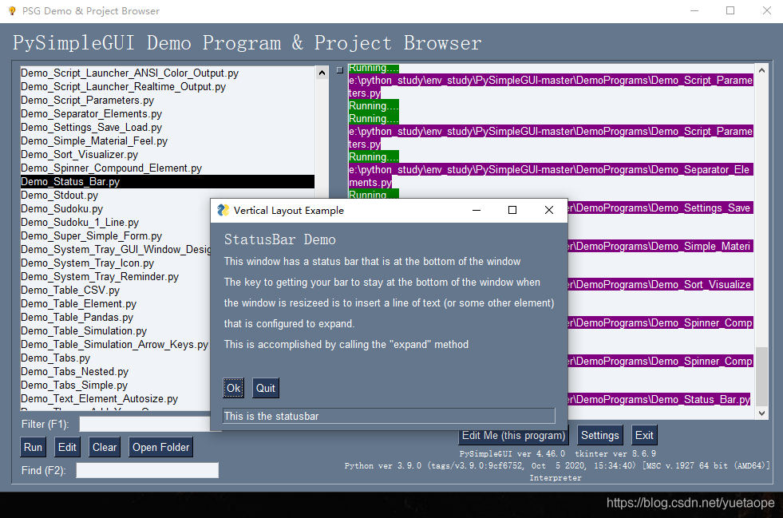Viewport: 783px width, 518px height.
Task: Maximize the Vertical Layout Example window
Action: [x=512, y=210]
